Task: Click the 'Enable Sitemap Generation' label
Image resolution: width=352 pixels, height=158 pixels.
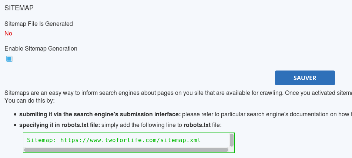Action: 41,48
